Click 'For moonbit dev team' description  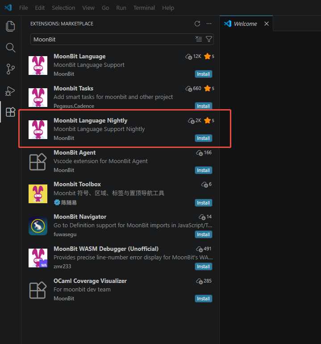pyautogui.click(x=82, y=289)
